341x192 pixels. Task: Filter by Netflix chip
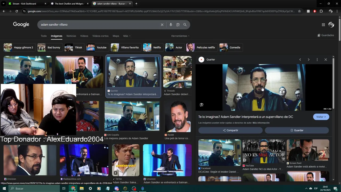coord(153,47)
